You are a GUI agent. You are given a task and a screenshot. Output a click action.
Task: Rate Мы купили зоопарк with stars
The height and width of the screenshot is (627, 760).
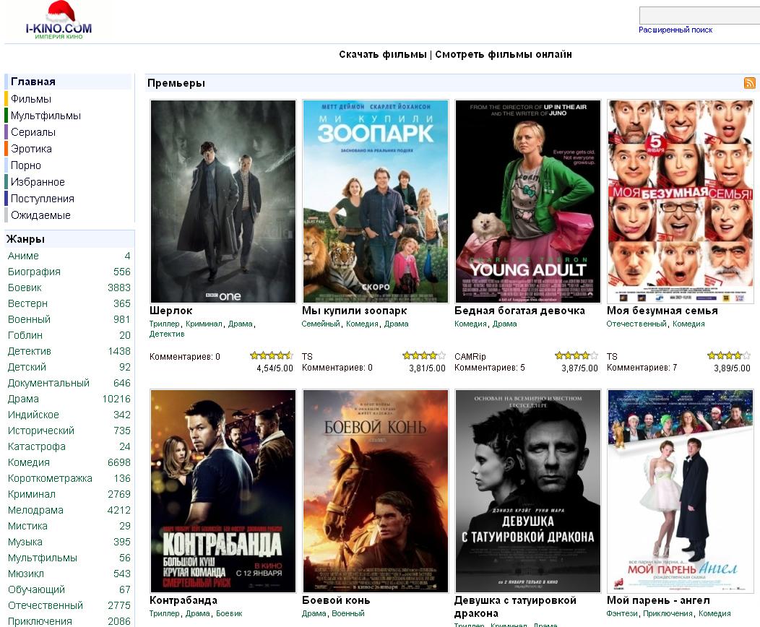tap(424, 355)
